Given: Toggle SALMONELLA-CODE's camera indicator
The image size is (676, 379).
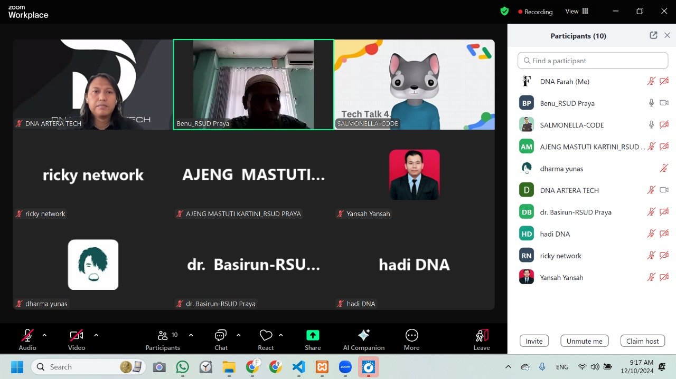Looking at the screenshot, I should coord(664,124).
